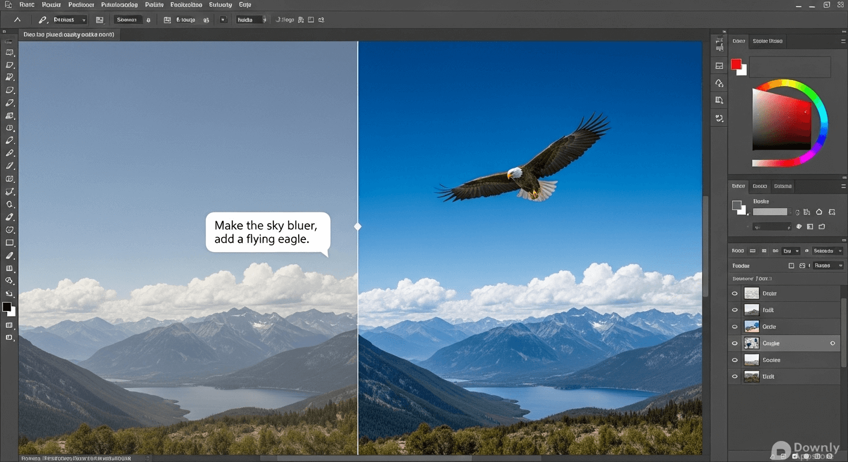Click the up-arrow icon at options bar start

17,20
